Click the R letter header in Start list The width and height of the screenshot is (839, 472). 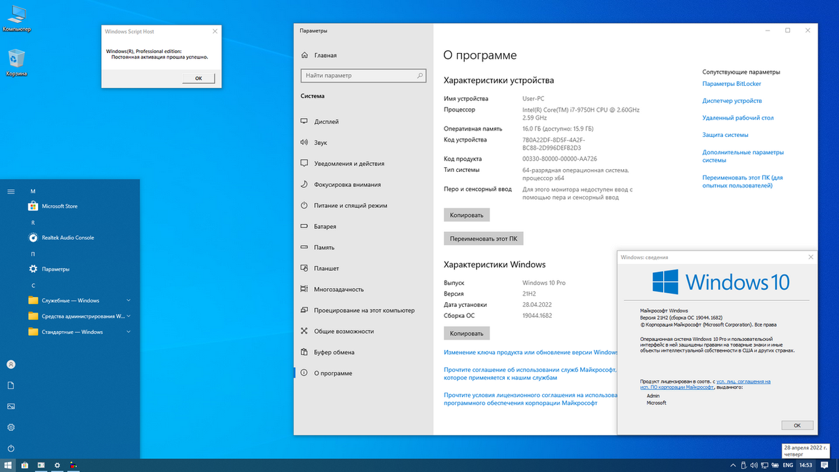pos(33,223)
